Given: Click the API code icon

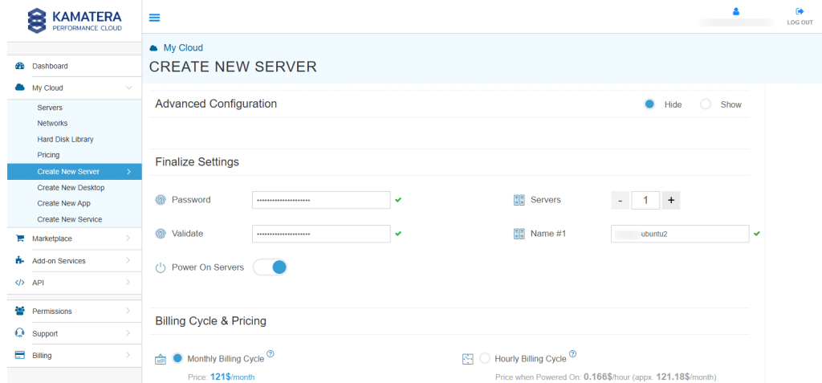Looking at the screenshot, I should click(20, 283).
